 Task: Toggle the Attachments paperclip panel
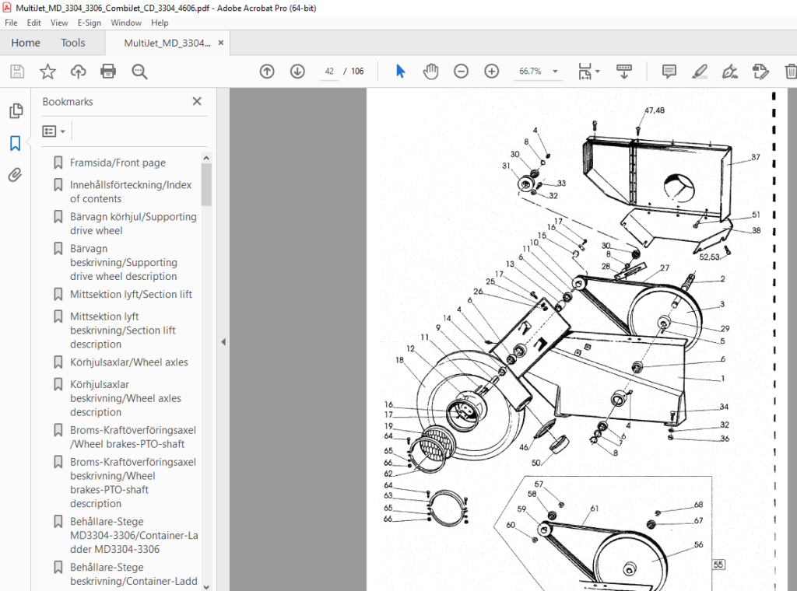16,175
